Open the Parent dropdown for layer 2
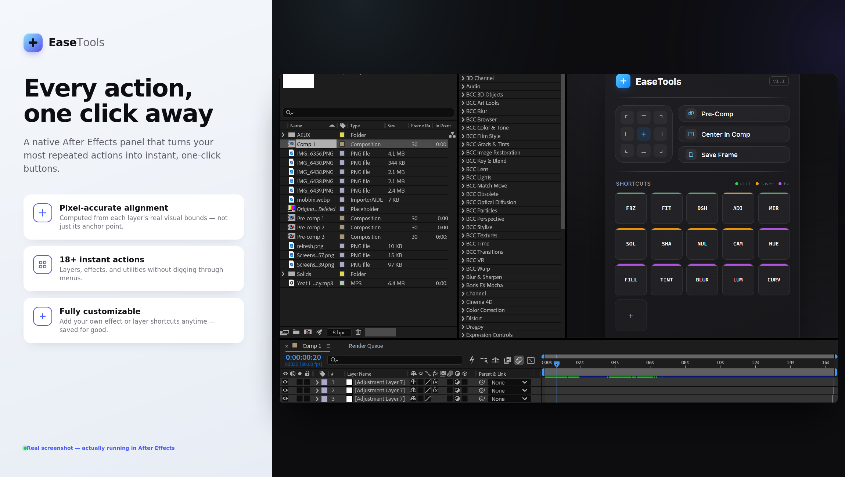 (x=510, y=390)
